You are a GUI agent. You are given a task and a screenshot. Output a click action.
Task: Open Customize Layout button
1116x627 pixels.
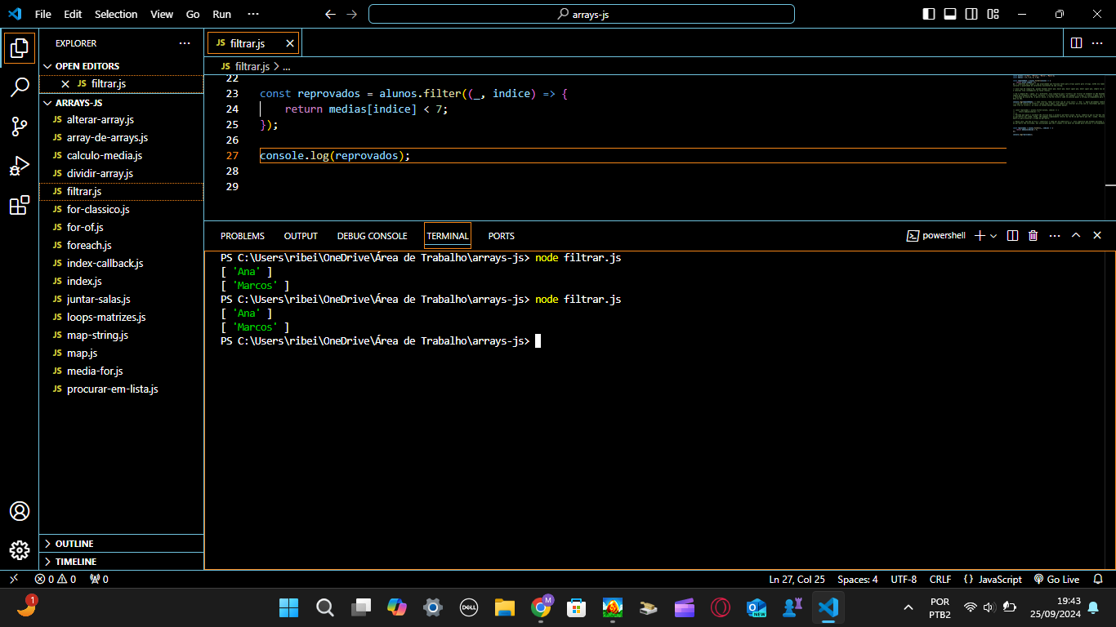[x=993, y=14]
